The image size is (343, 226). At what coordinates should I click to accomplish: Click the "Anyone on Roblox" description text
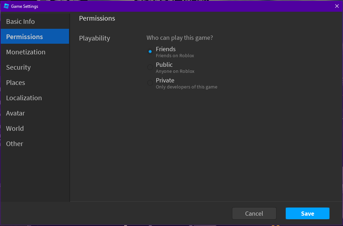pos(175,71)
